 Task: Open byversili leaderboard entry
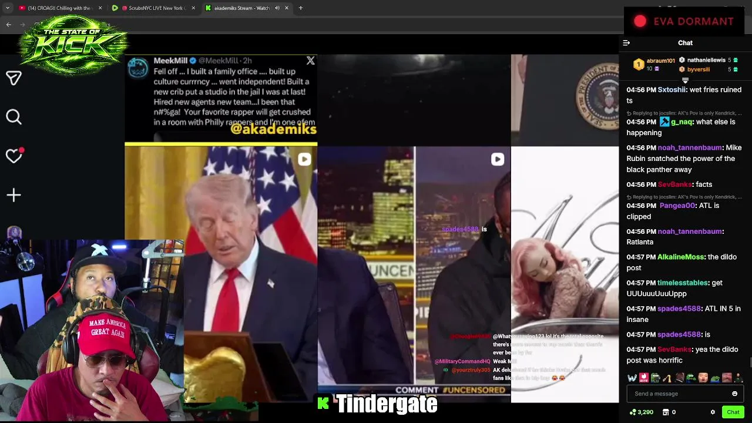click(708, 69)
